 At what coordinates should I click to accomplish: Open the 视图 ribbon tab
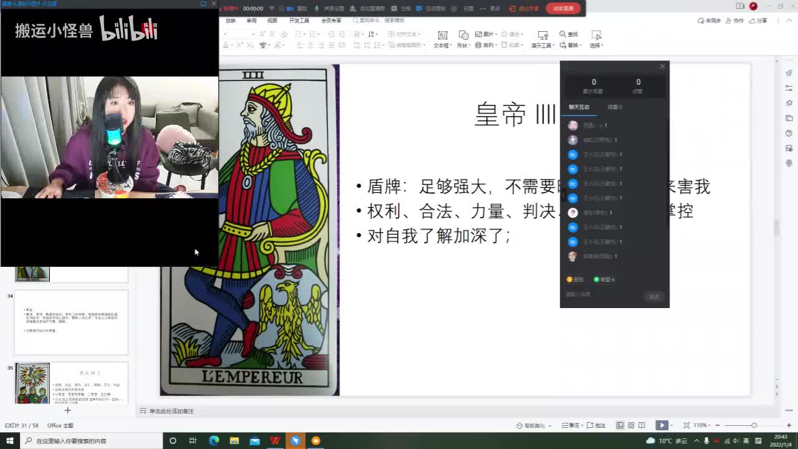coord(272,21)
